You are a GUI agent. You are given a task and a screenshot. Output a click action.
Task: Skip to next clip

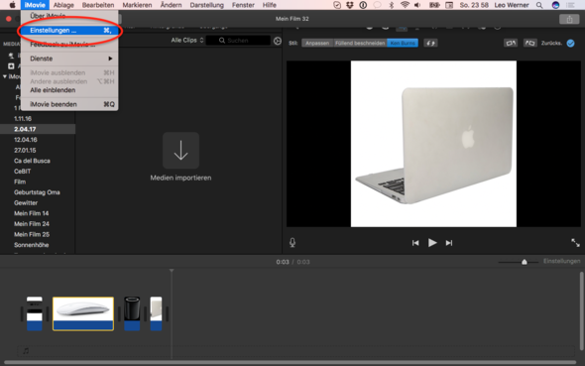449,243
